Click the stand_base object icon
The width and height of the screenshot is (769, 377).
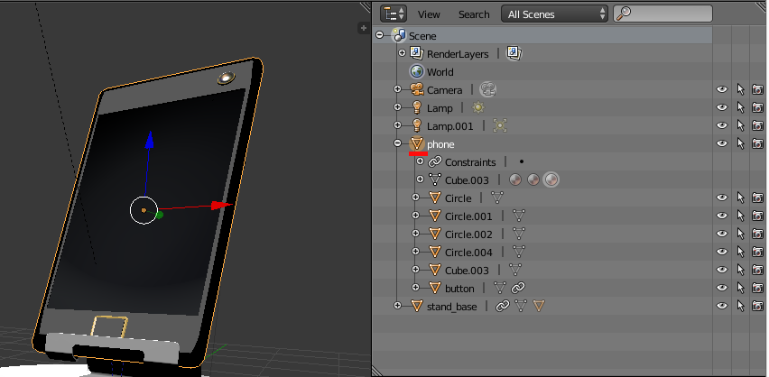(417, 306)
